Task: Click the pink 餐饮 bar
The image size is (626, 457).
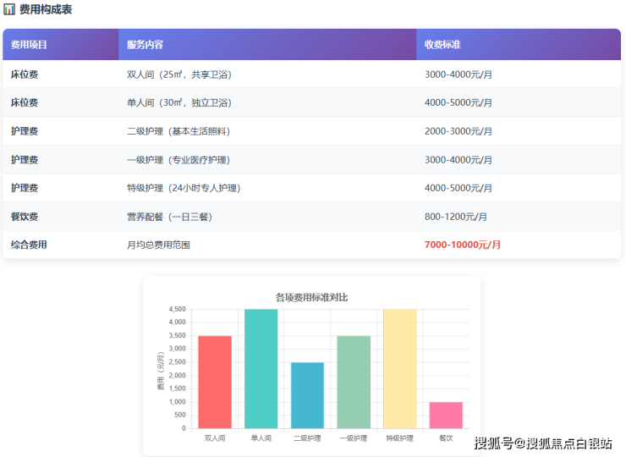Action: click(446, 415)
